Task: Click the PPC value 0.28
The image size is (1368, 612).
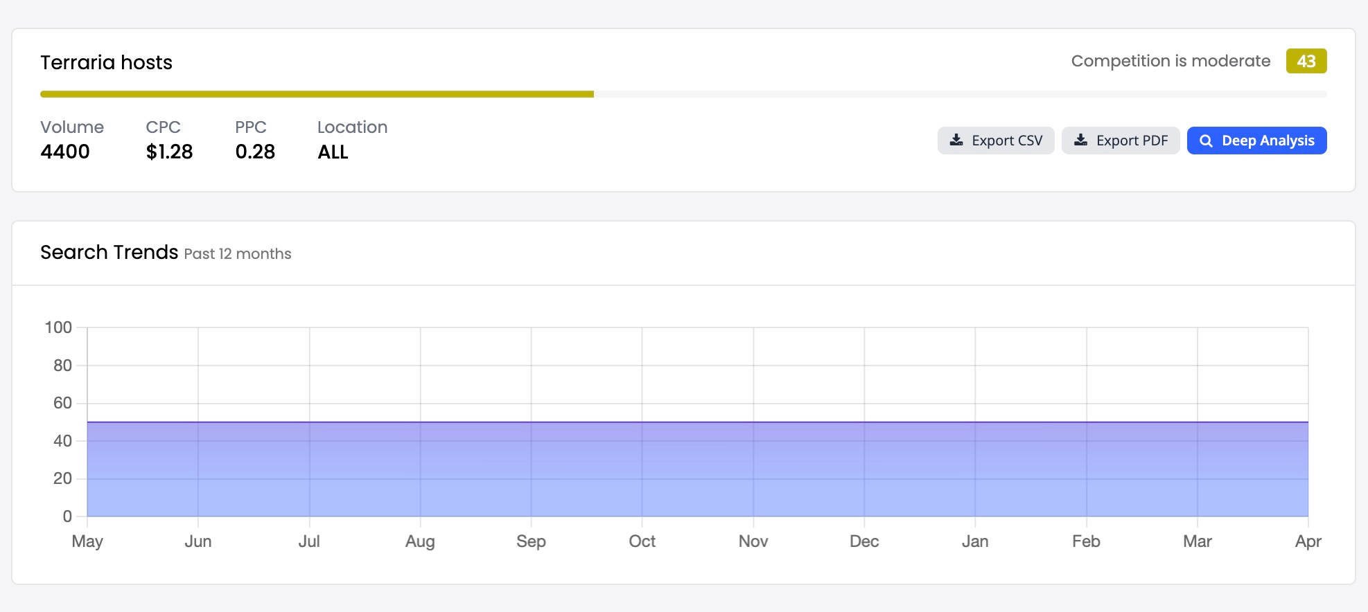Action: (x=255, y=152)
